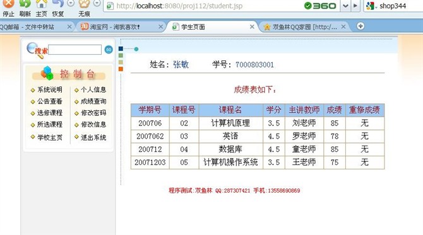Click the sidebar search text field

74,50
